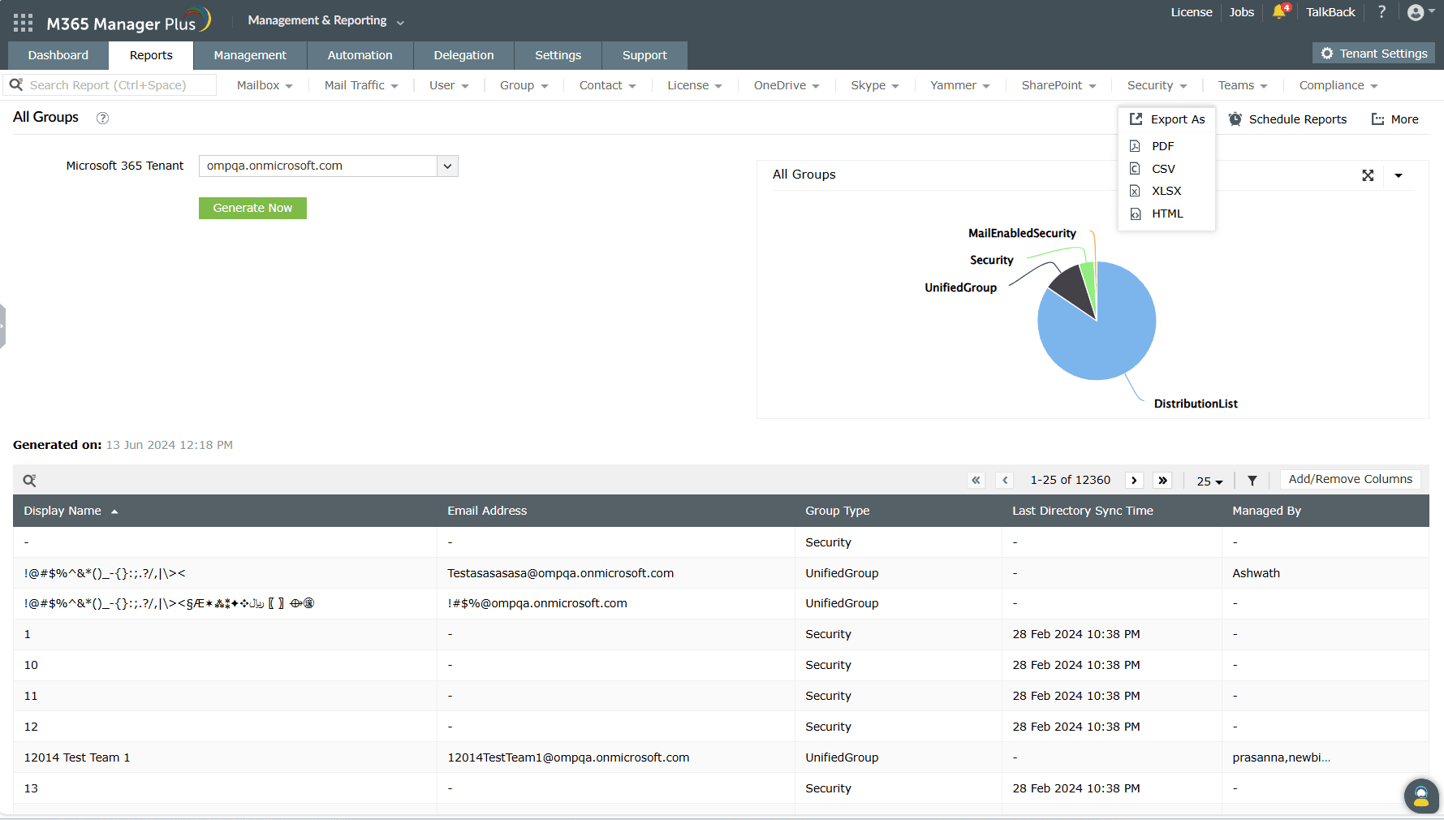Viewport: 1444px width, 820px height.
Task: Switch to the Settings tab
Action: tap(558, 55)
